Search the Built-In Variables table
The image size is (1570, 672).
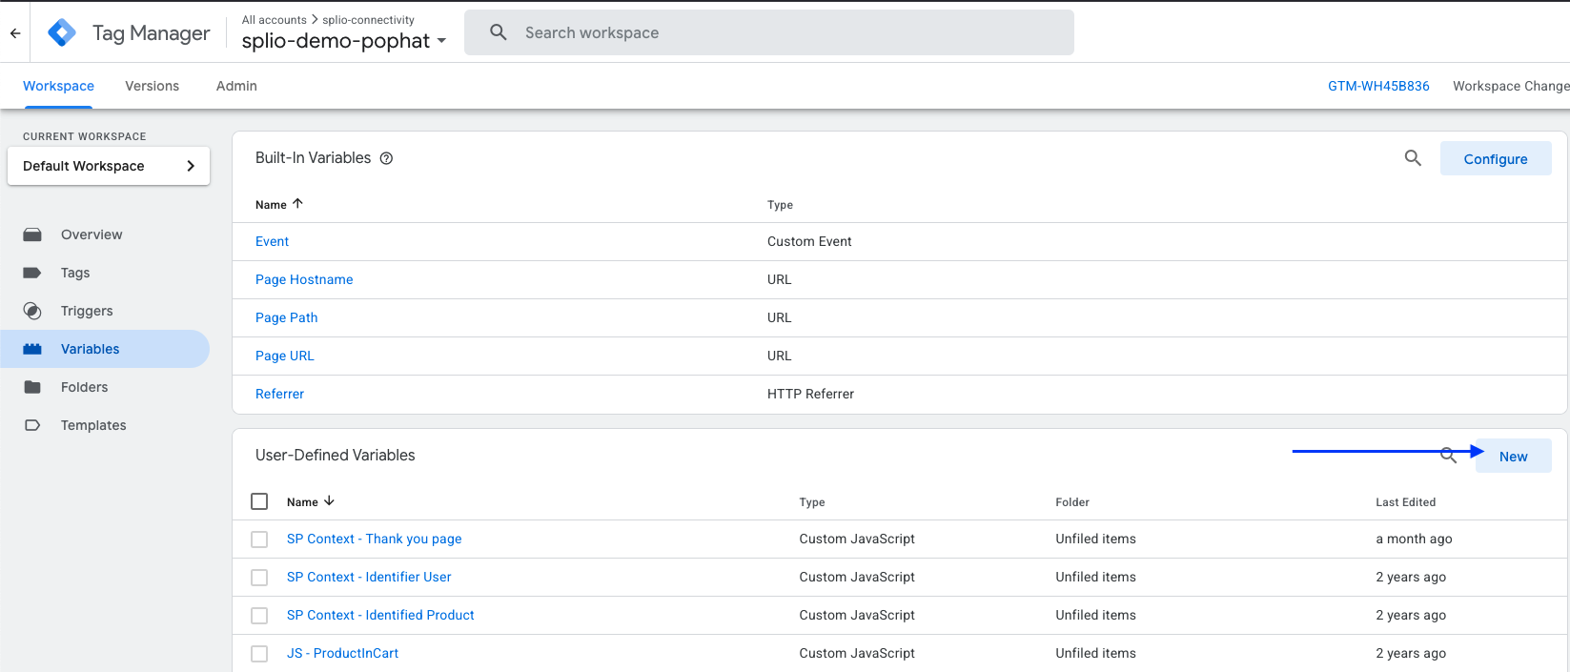[x=1413, y=158]
